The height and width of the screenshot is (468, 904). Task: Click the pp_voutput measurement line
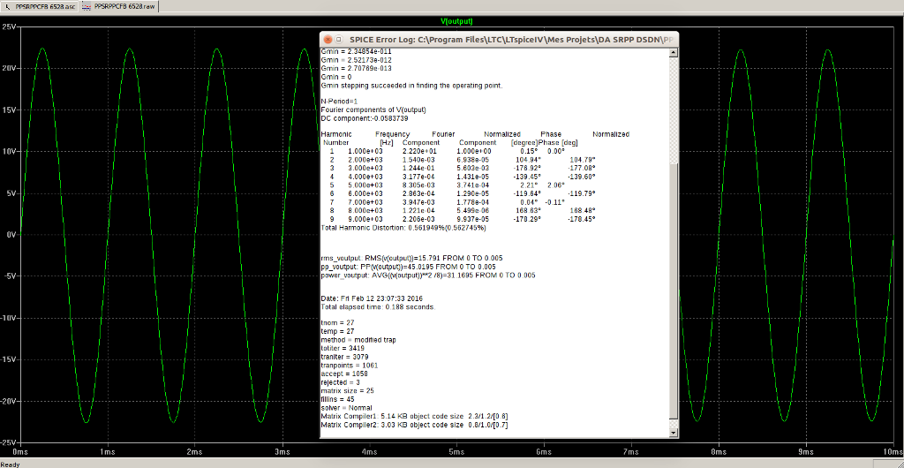(x=408, y=267)
